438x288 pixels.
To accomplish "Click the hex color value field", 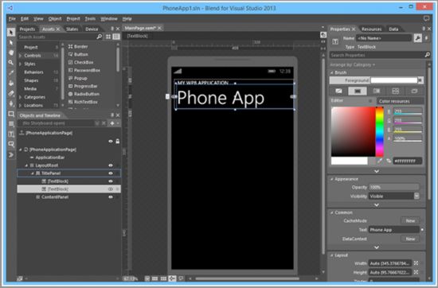I will (x=407, y=161).
